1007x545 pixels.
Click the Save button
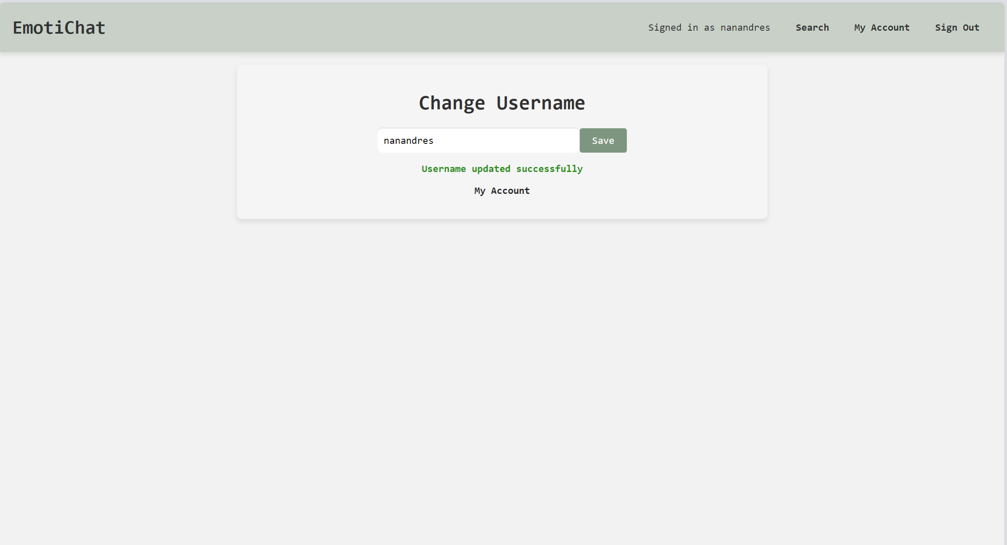tap(603, 140)
